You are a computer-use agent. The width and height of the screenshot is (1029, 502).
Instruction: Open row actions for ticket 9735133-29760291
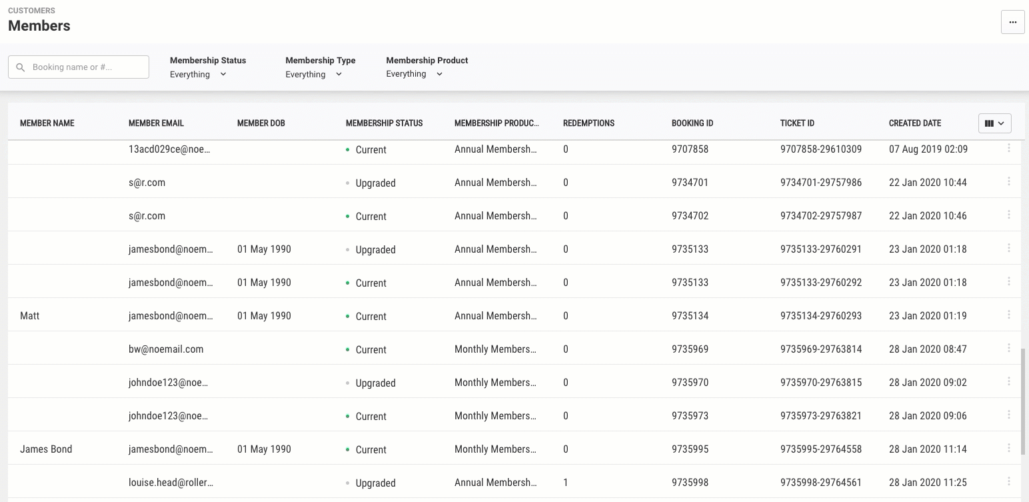click(1009, 248)
